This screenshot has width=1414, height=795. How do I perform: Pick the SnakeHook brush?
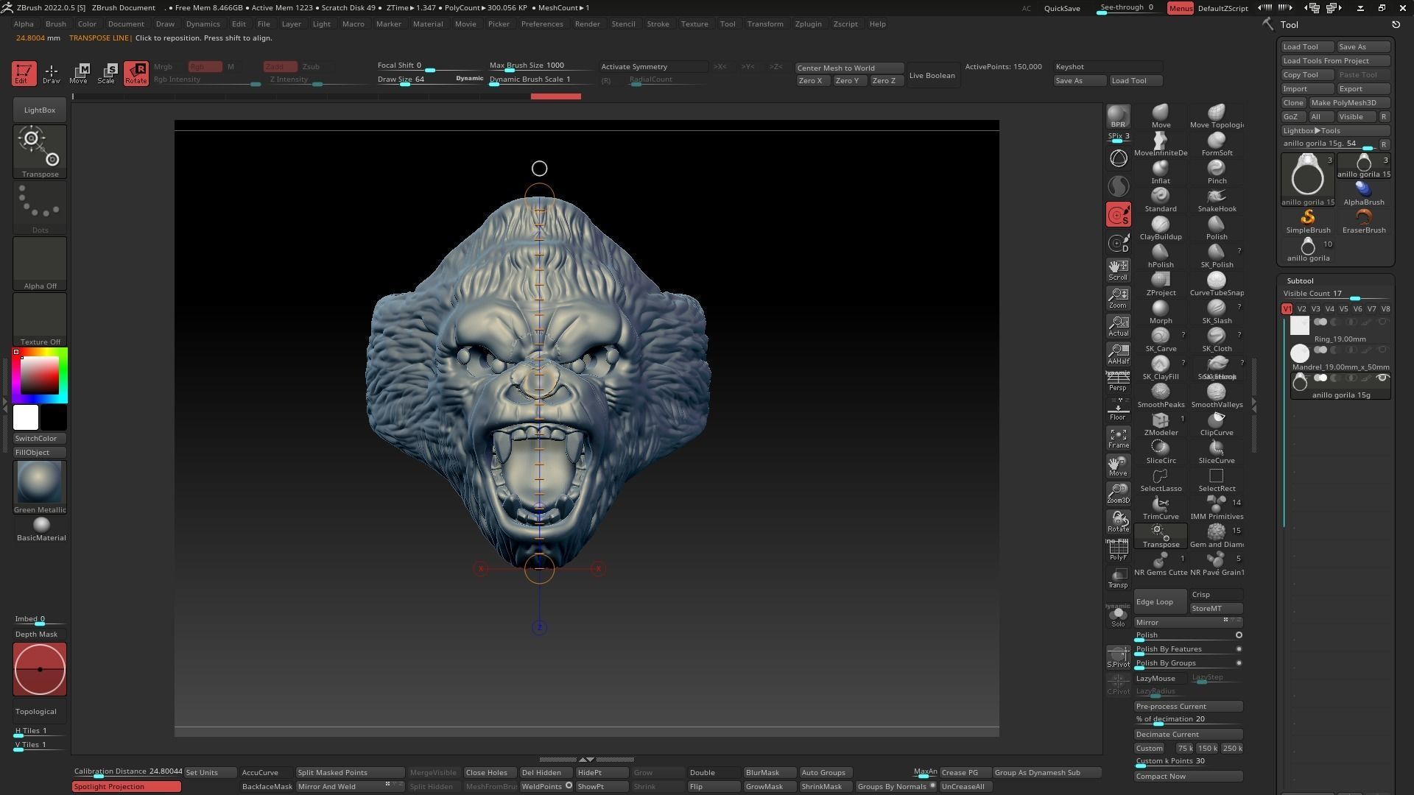[x=1217, y=200]
